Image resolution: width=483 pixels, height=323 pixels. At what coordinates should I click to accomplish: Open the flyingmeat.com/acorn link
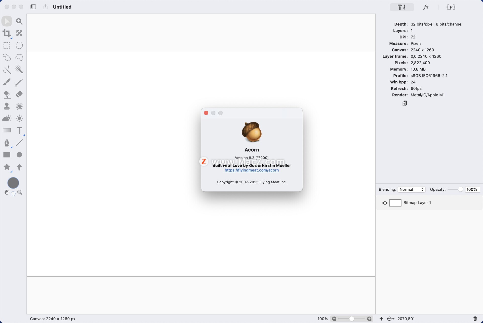tap(252, 170)
